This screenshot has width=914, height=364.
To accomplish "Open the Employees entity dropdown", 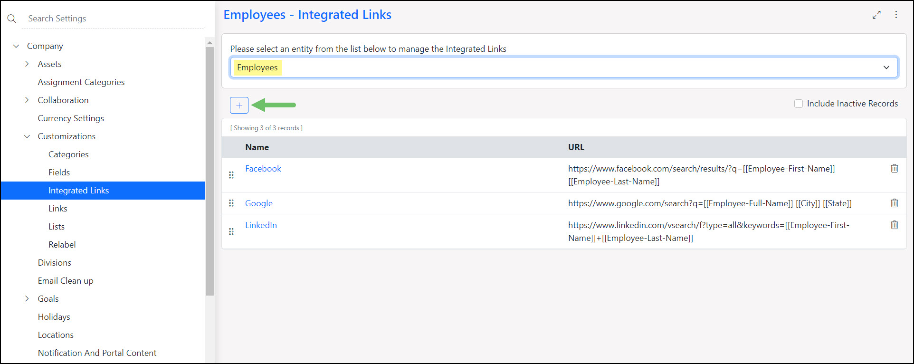I will 564,67.
